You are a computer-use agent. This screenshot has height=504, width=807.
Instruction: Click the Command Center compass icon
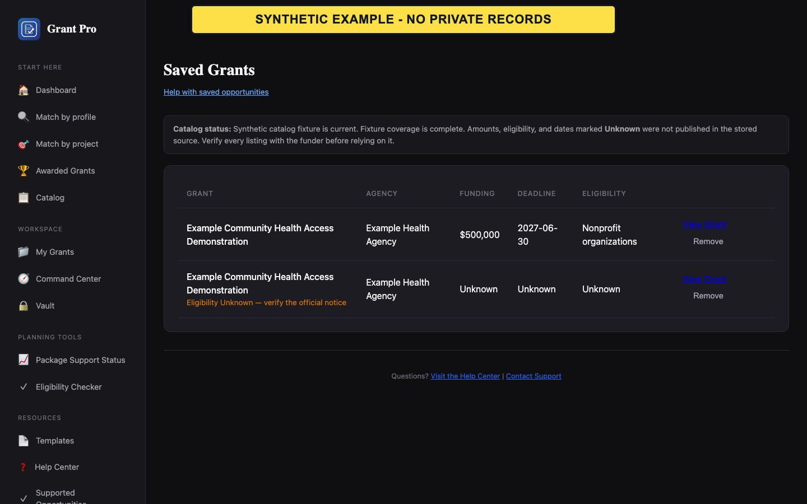pos(24,279)
